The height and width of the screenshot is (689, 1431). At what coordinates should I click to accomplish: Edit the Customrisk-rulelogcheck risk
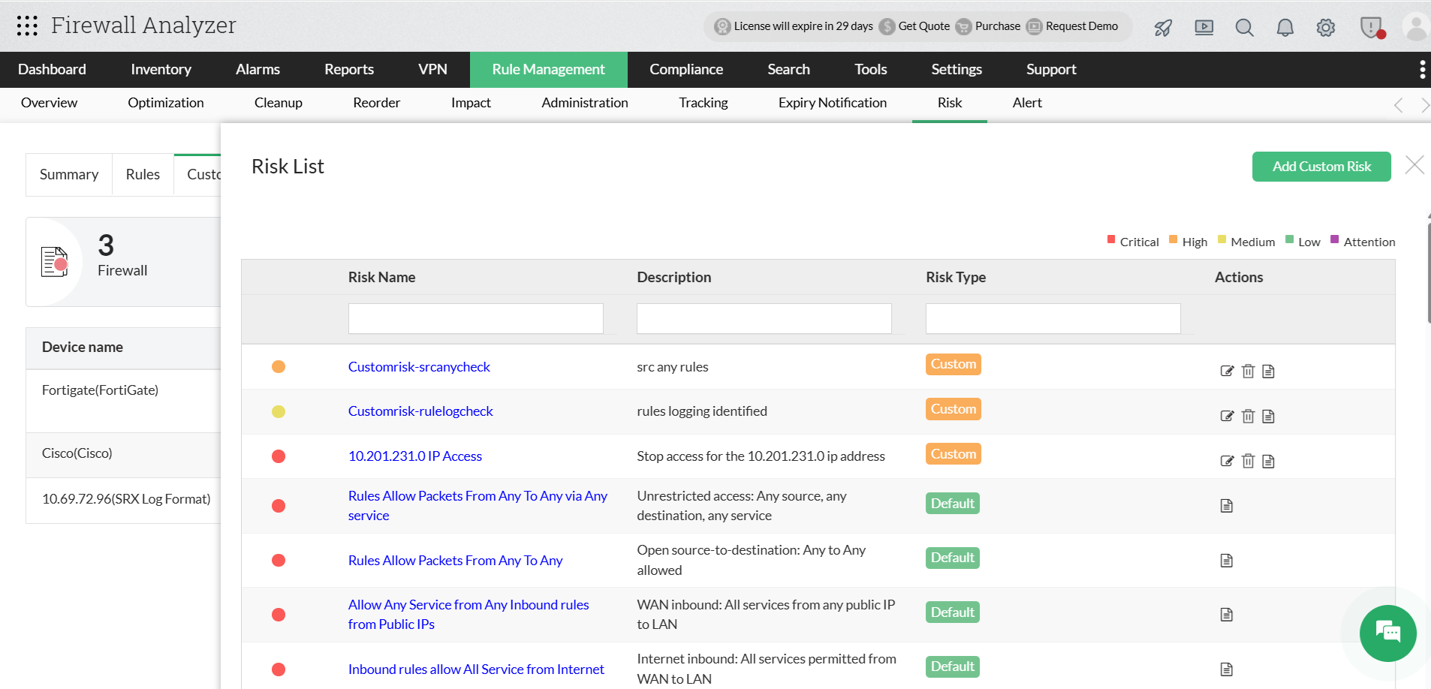[x=1227, y=416]
